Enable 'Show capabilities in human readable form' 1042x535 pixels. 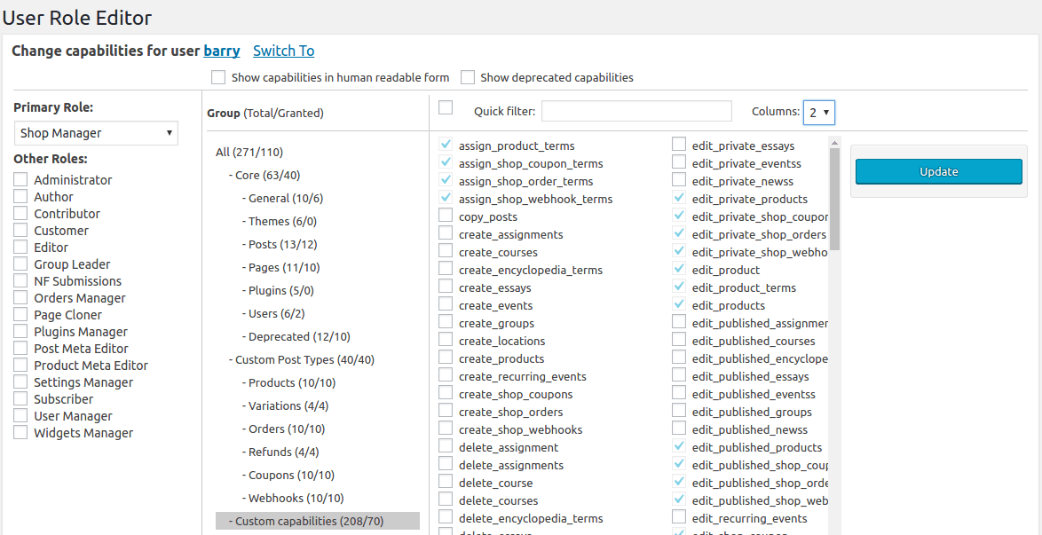218,77
